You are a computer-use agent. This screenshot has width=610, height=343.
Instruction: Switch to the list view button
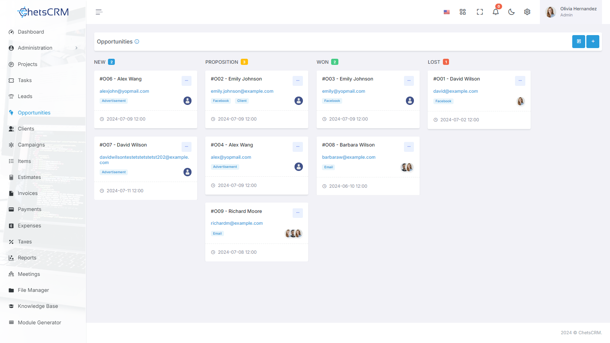coord(579,42)
